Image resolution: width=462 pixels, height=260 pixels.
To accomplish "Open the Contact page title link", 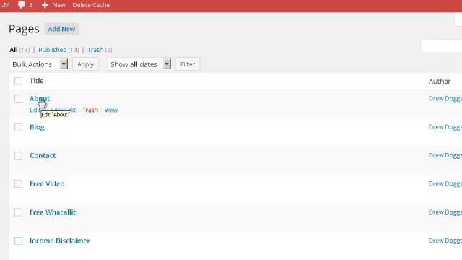I will 43,155.
